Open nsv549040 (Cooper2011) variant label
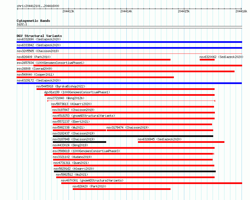Viewport: 250px width, 200px height. pyautogui.click(x=35, y=75)
